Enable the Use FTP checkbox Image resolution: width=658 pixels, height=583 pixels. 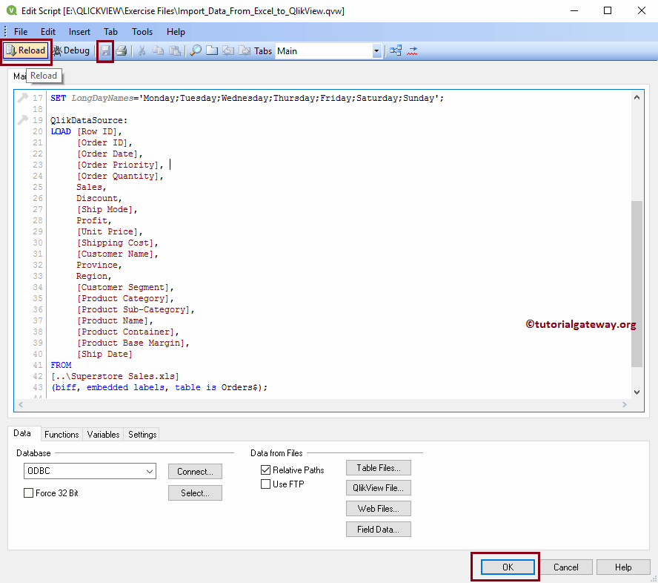click(x=265, y=484)
